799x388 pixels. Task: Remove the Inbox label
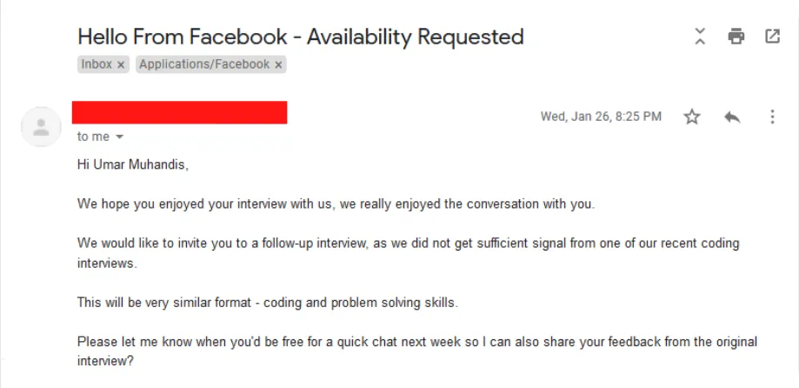click(x=121, y=64)
